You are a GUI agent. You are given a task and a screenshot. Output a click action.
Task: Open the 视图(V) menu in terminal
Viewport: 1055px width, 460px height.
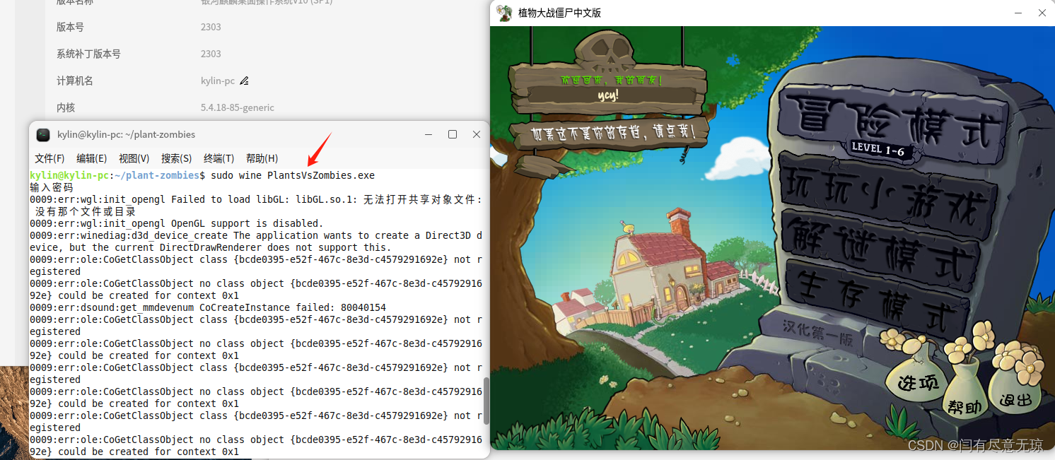(x=134, y=158)
